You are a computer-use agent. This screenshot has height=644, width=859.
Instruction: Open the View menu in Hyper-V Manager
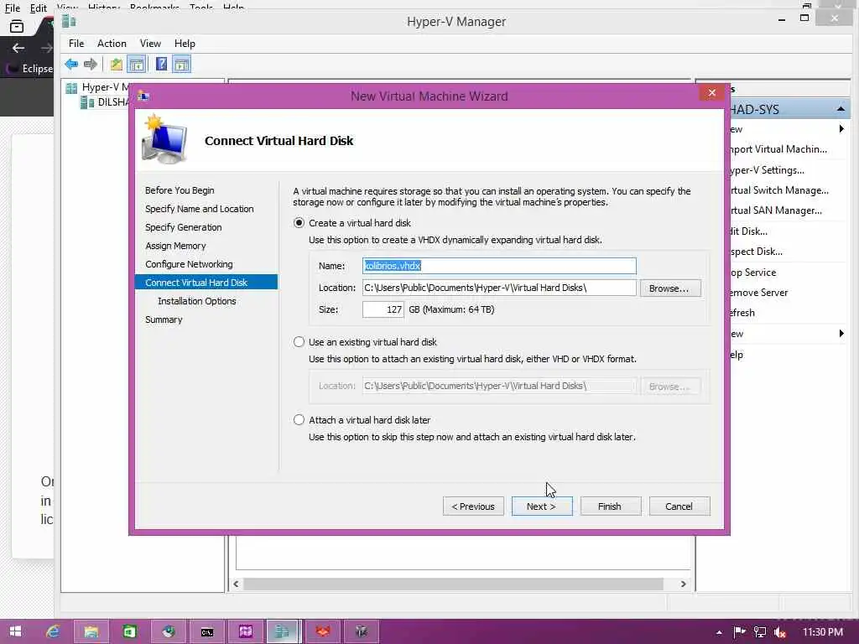pos(150,44)
